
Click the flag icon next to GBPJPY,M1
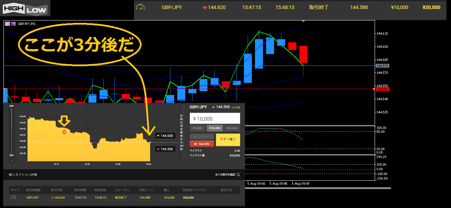[14, 24]
